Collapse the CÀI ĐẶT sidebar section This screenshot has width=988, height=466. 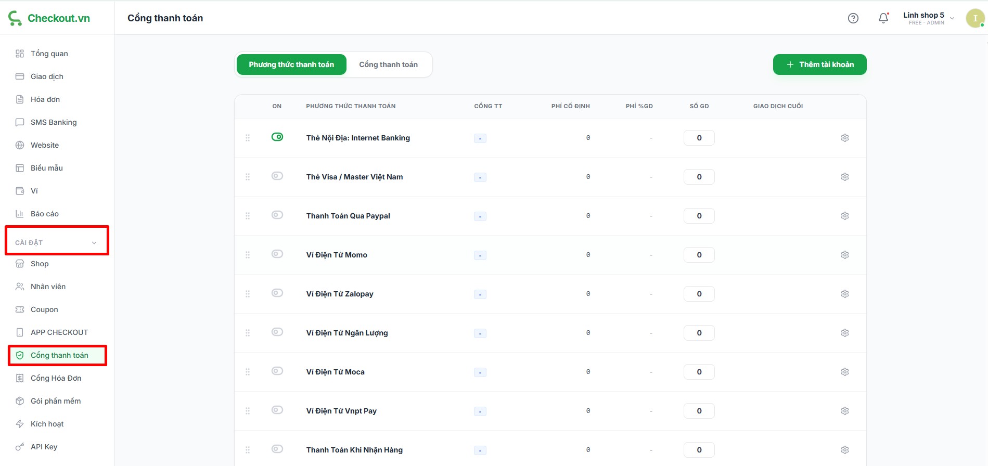tap(94, 243)
